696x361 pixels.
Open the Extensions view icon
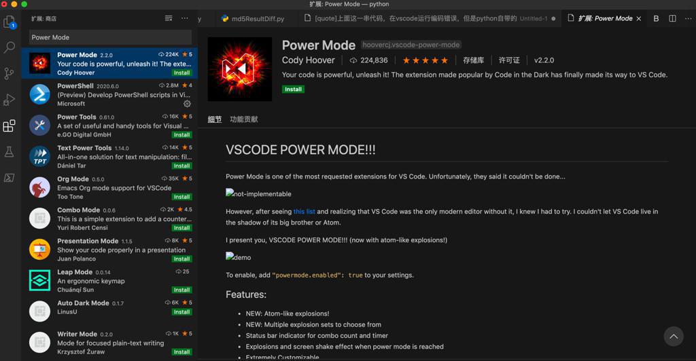pos(10,126)
